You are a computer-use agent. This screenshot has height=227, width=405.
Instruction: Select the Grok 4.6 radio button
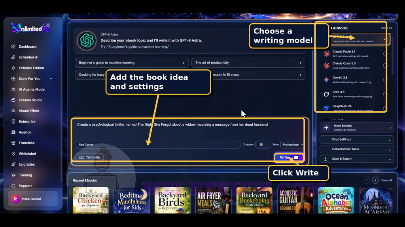tap(385, 94)
